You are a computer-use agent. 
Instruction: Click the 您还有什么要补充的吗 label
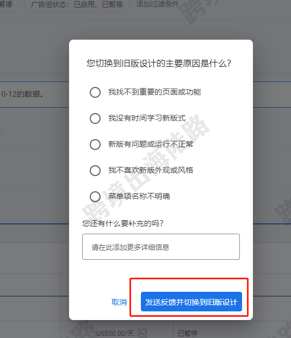[x=123, y=223]
